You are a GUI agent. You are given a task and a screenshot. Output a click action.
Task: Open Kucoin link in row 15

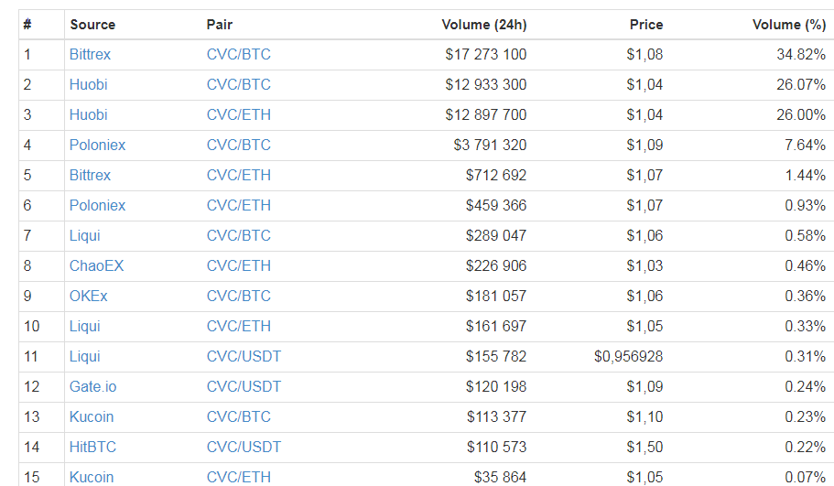click(92, 478)
